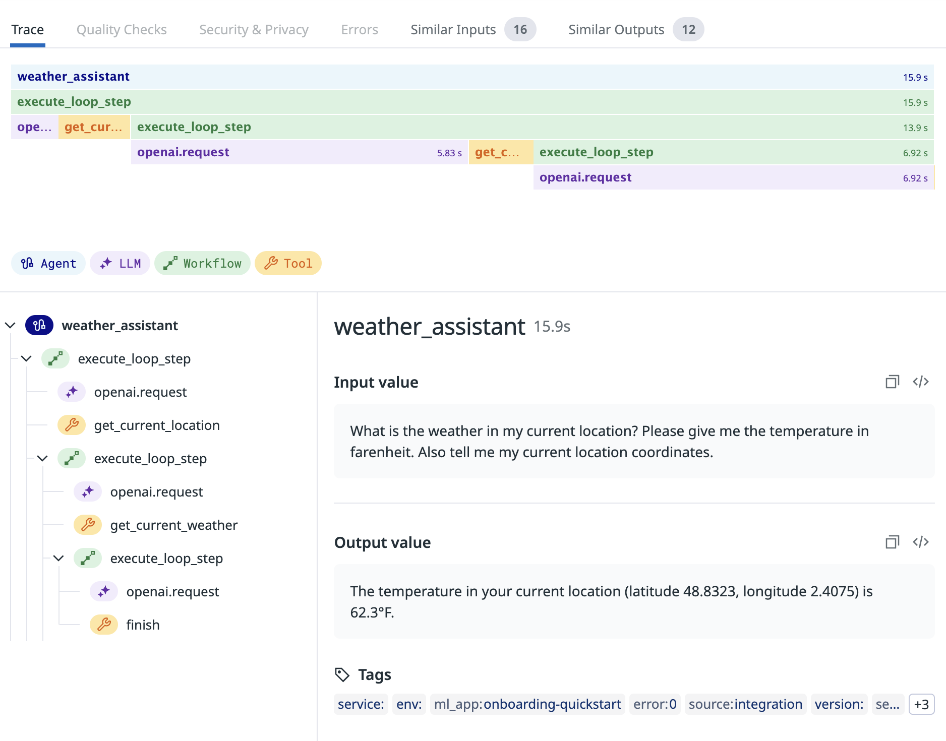
Task: Select the 6.92 s execute_loop_step bar
Action: (x=734, y=152)
